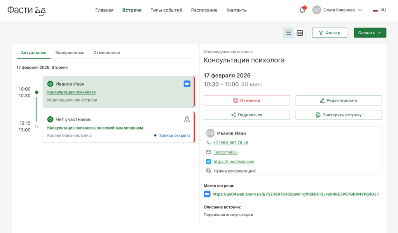
Task: Open the Создать dropdown button
Action: click(x=370, y=33)
